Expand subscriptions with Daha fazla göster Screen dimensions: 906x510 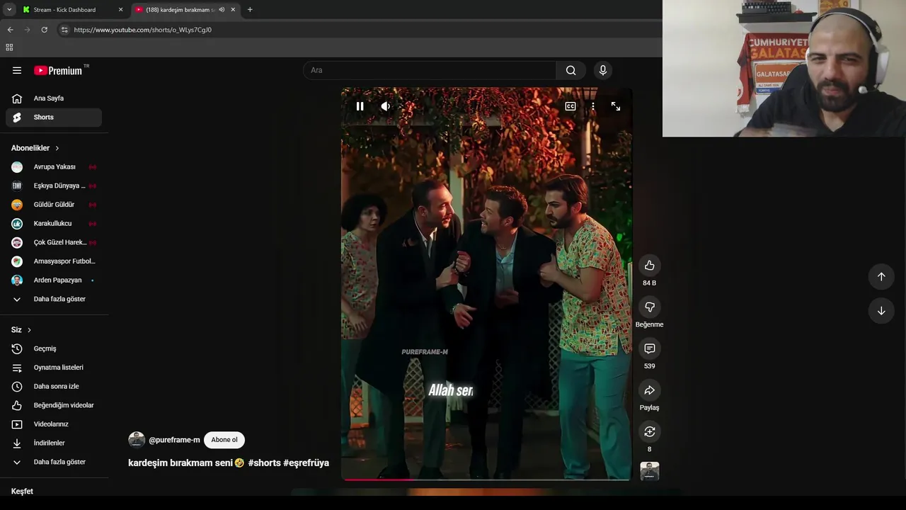(x=54, y=299)
